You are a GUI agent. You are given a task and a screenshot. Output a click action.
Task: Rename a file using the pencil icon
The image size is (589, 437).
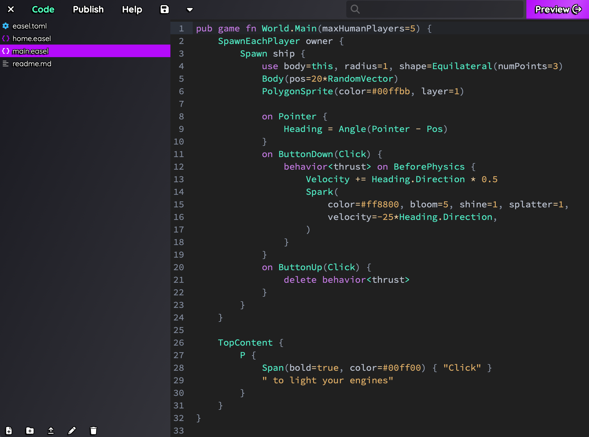click(x=72, y=431)
